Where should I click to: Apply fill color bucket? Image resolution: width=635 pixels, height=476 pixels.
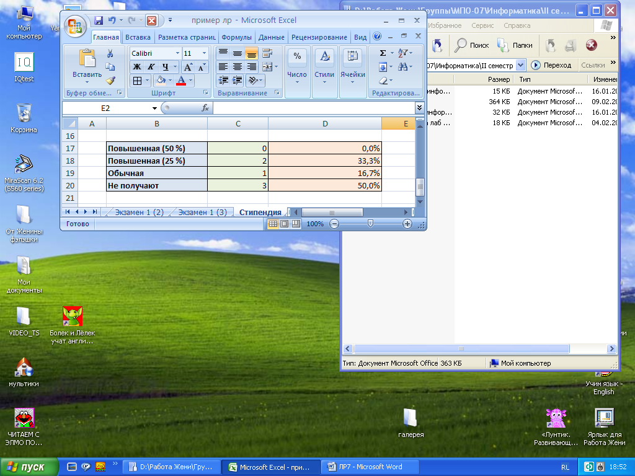tap(161, 81)
